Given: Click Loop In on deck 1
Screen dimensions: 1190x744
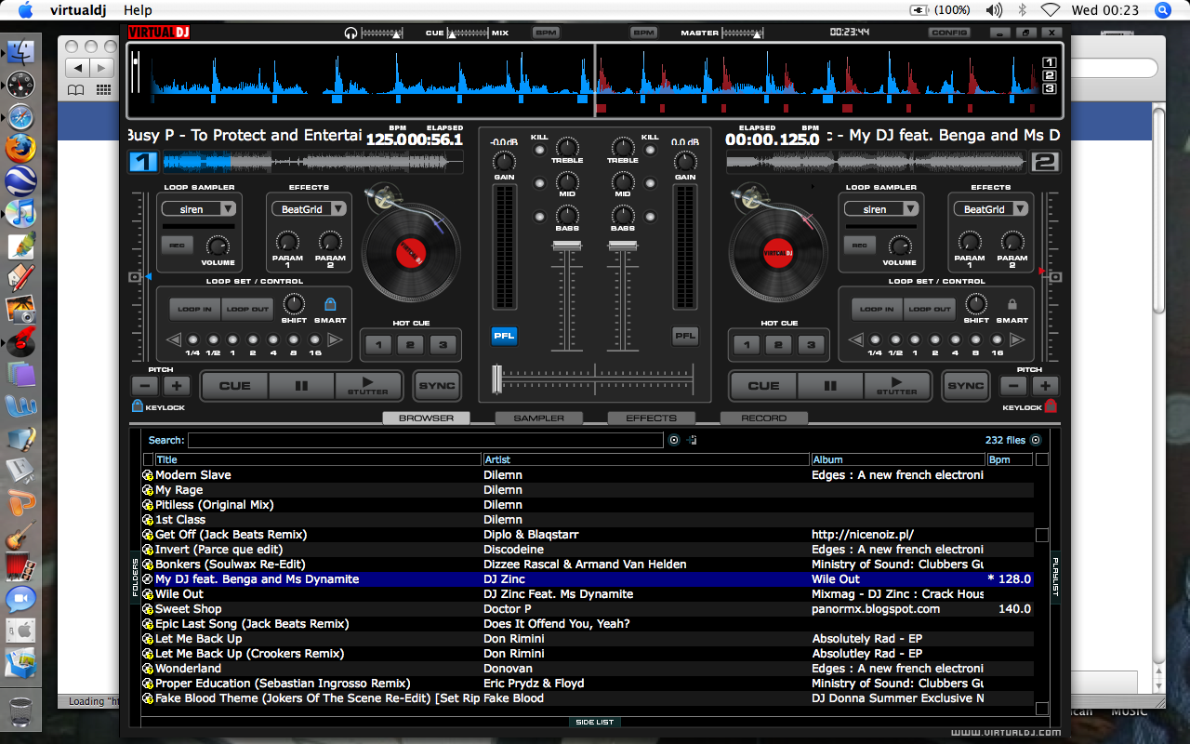Looking at the screenshot, I should pos(194,309).
